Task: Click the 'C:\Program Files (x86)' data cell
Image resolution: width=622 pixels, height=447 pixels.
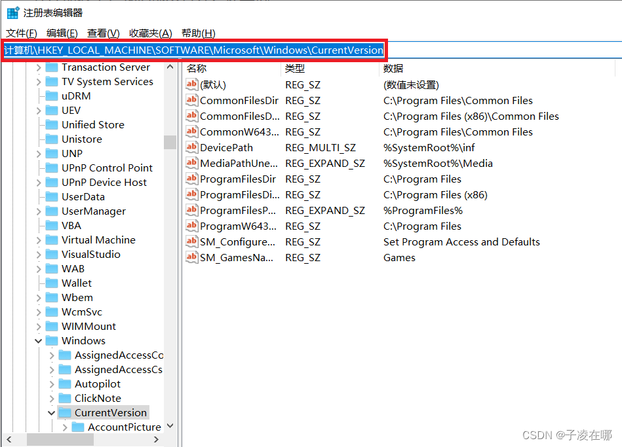Action: [x=435, y=195]
